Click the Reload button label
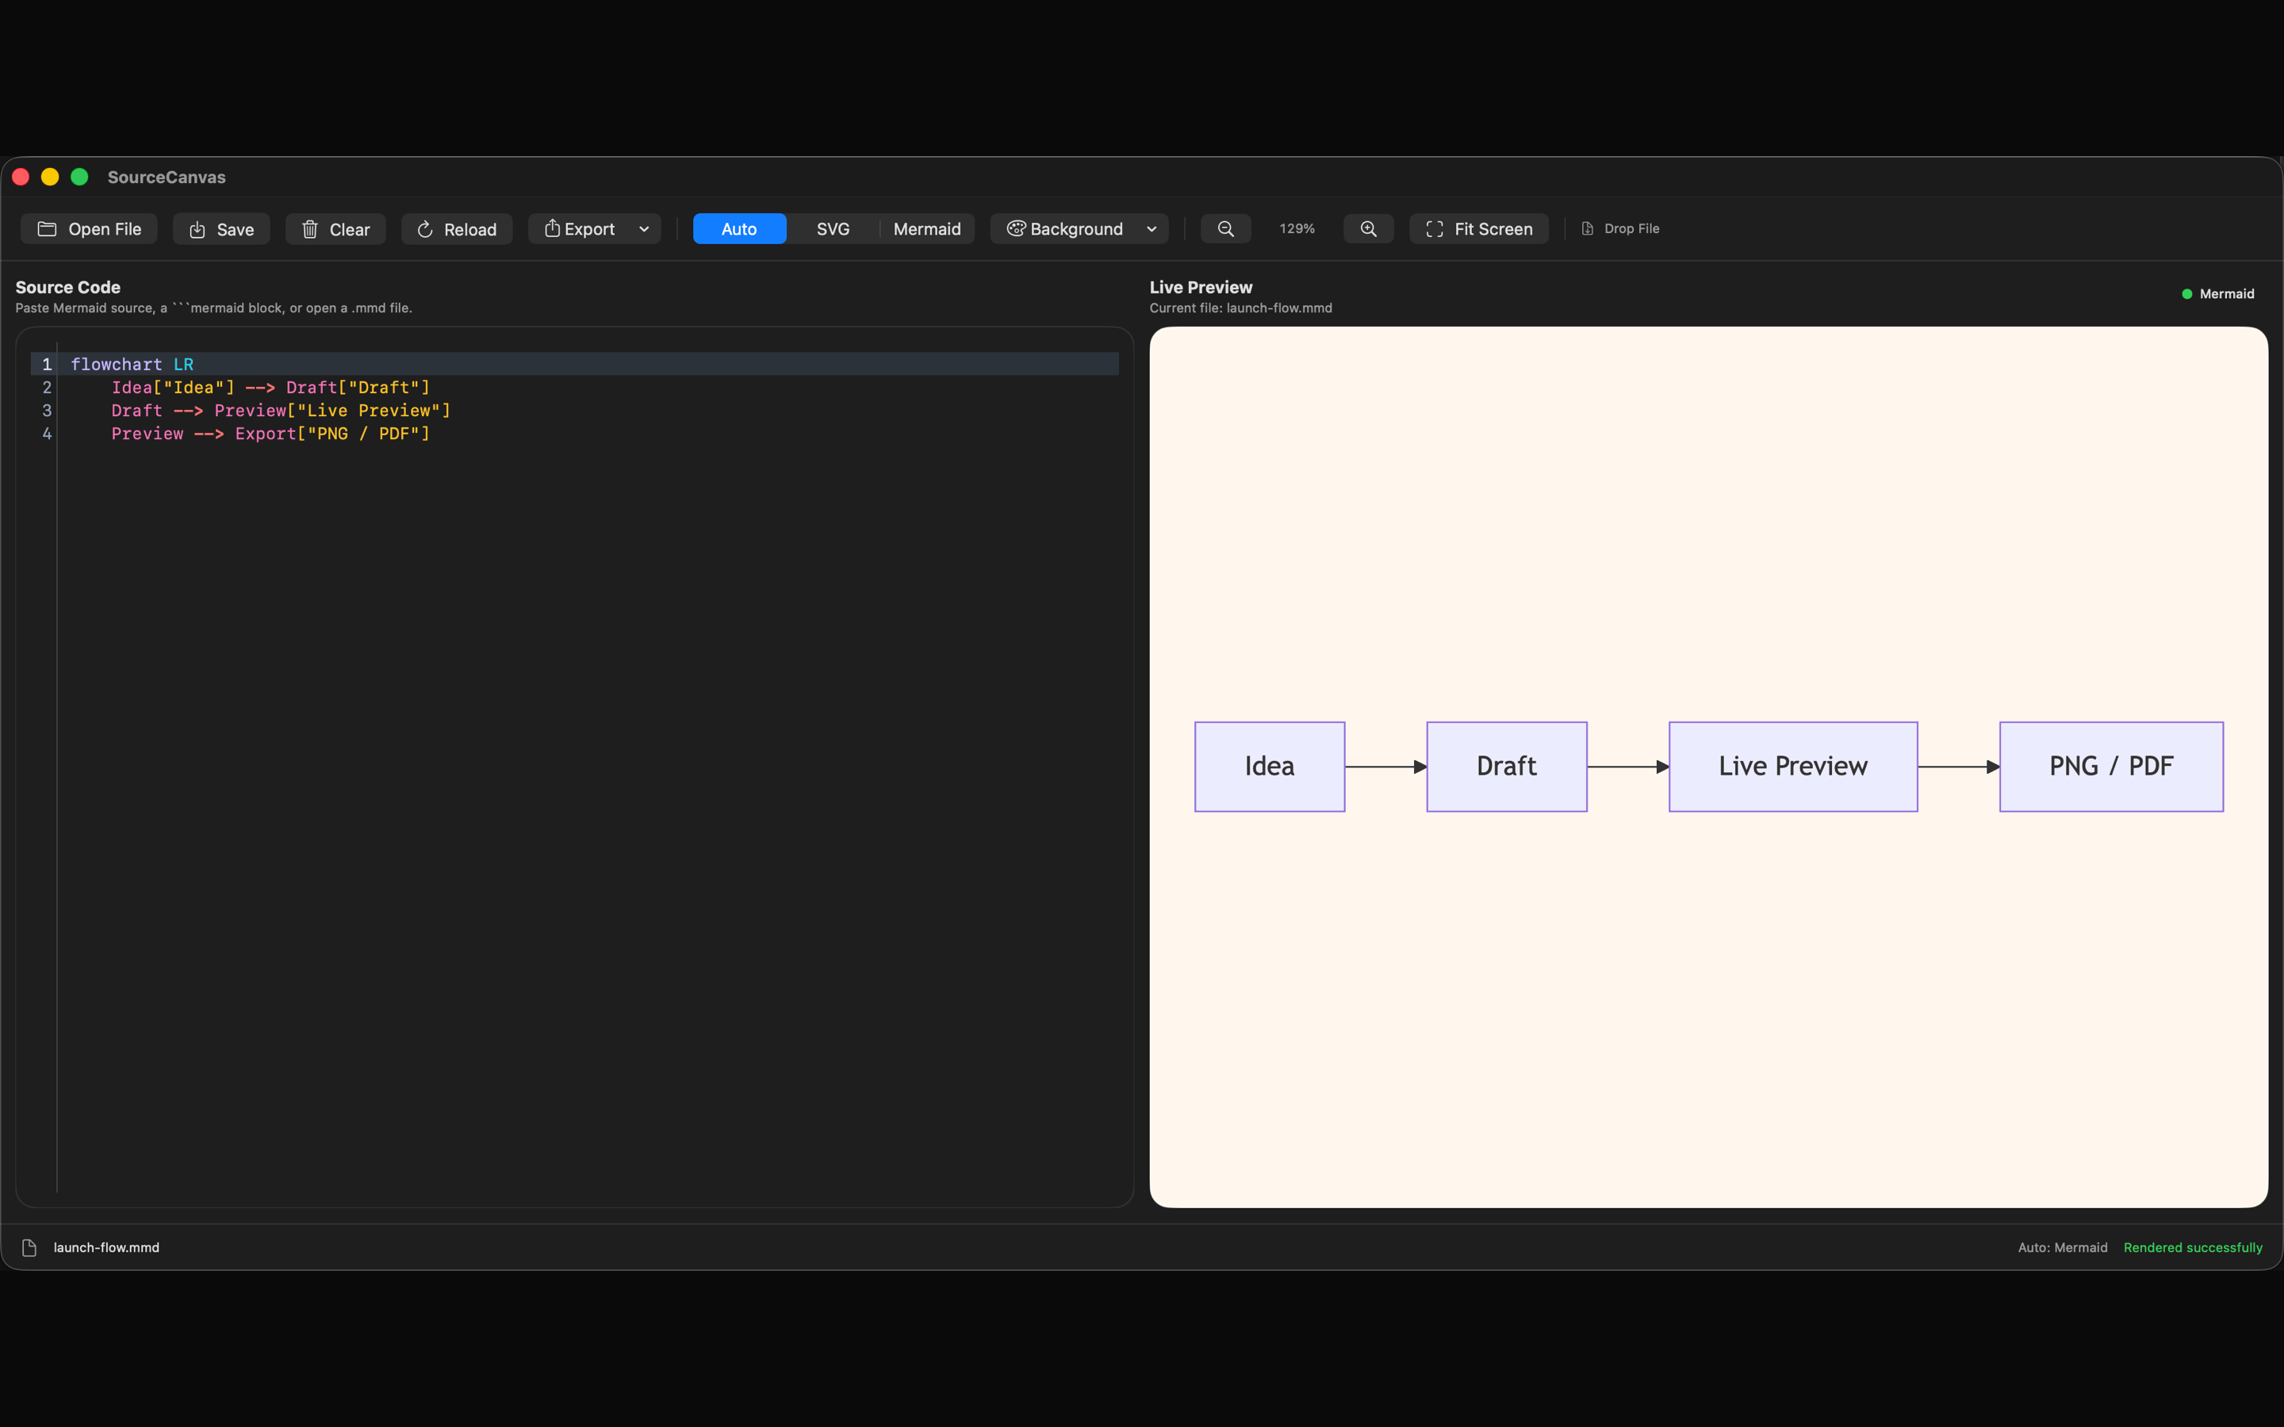The image size is (2284, 1427). 470,229
